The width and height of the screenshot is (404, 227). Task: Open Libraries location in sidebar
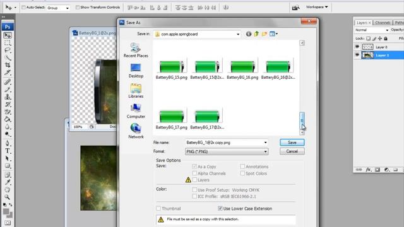[x=136, y=91]
